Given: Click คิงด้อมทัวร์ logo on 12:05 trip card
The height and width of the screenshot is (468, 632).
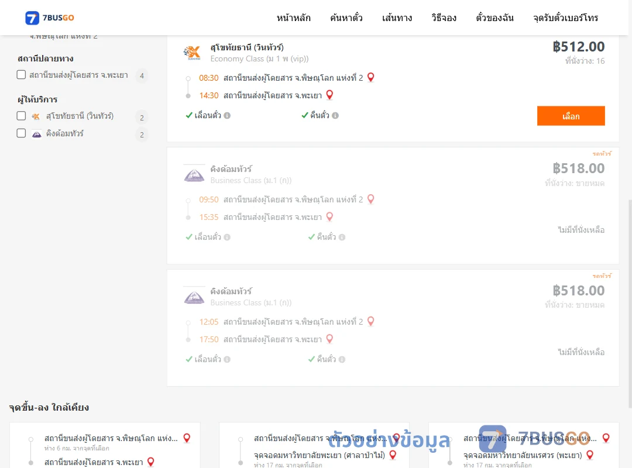Looking at the screenshot, I should pyautogui.click(x=194, y=297).
